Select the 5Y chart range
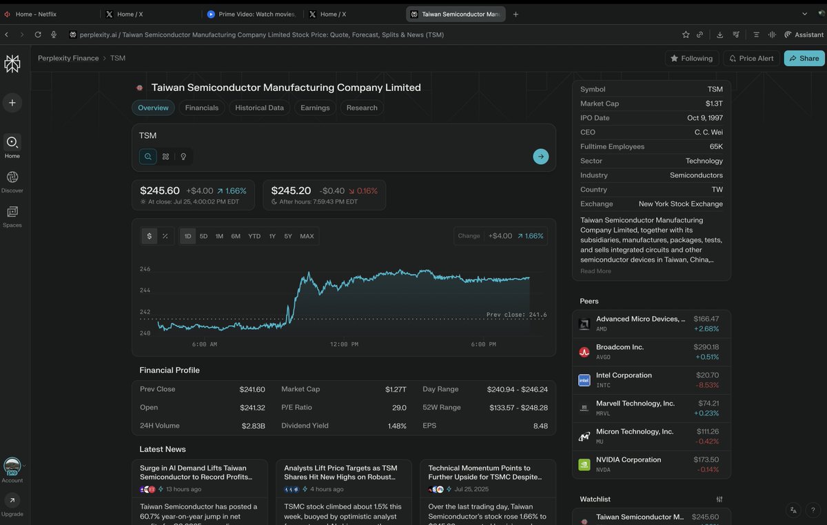The height and width of the screenshot is (525, 827). click(288, 236)
